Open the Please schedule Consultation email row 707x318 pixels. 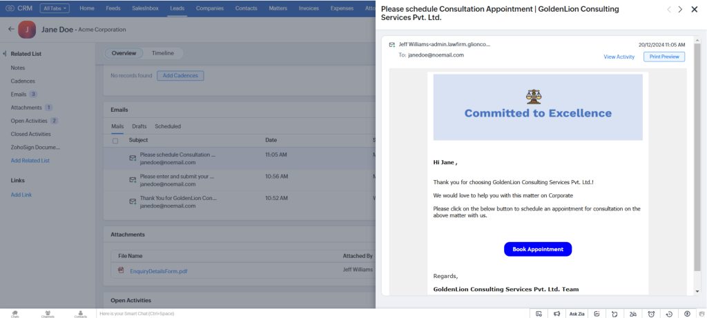point(240,158)
